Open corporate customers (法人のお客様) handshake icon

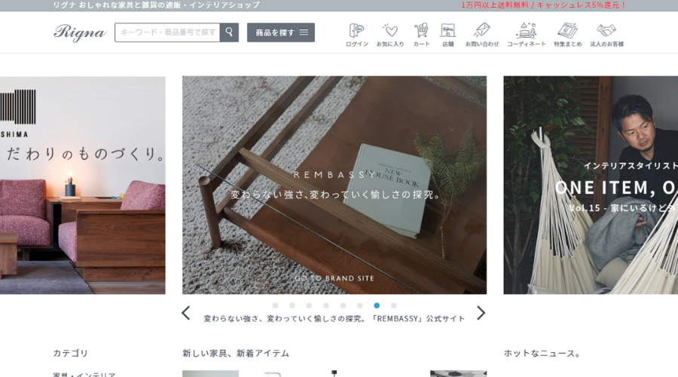(606, 35)
